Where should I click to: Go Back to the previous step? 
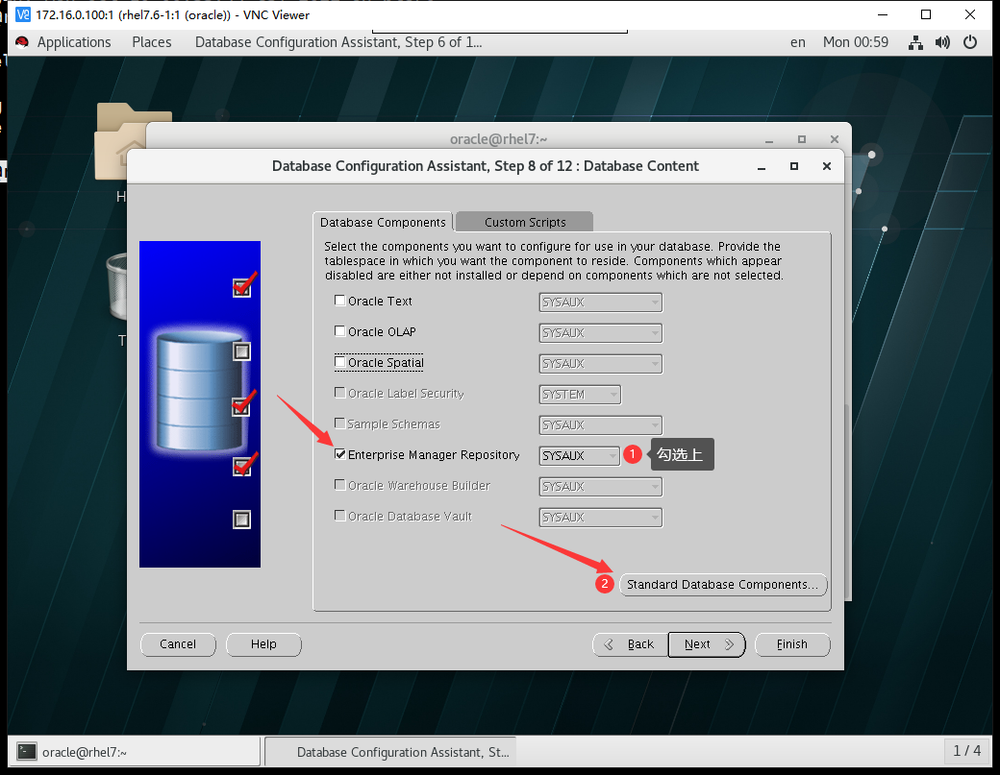(x=630, y=644)
